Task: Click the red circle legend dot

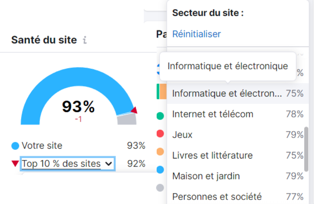Action: [x=160, y=134]
